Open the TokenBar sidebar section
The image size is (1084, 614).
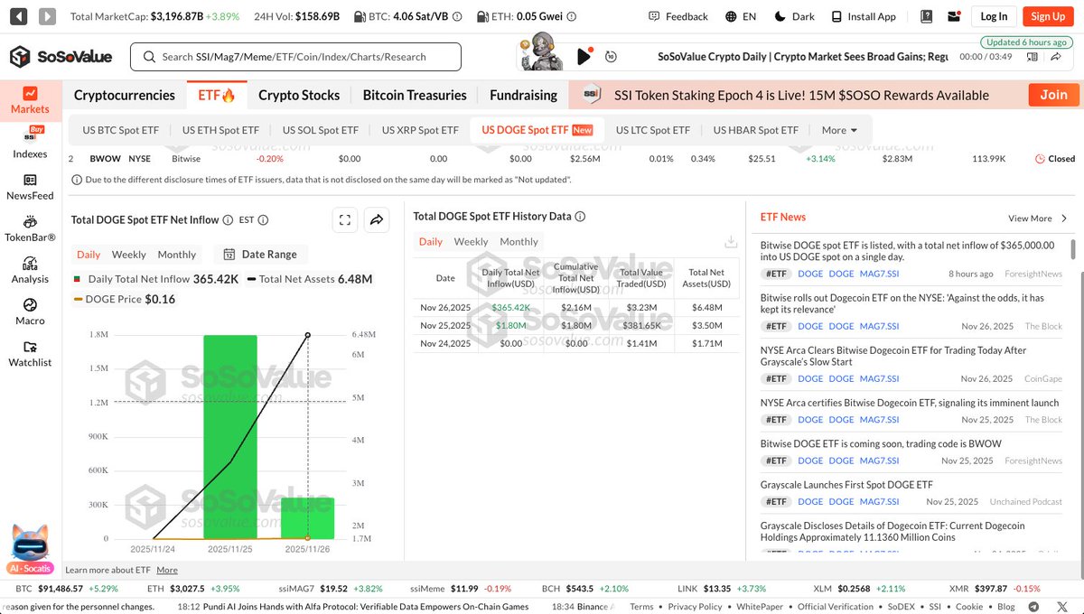click(30, 230)
